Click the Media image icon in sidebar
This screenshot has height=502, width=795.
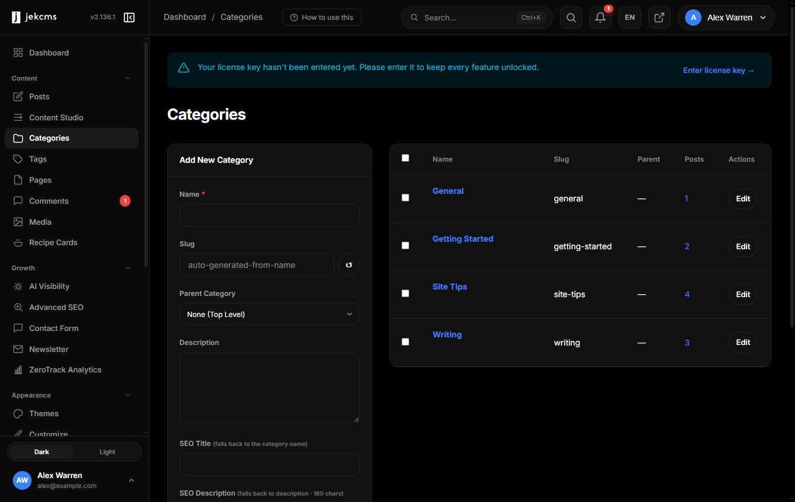[x=18, y=222]
